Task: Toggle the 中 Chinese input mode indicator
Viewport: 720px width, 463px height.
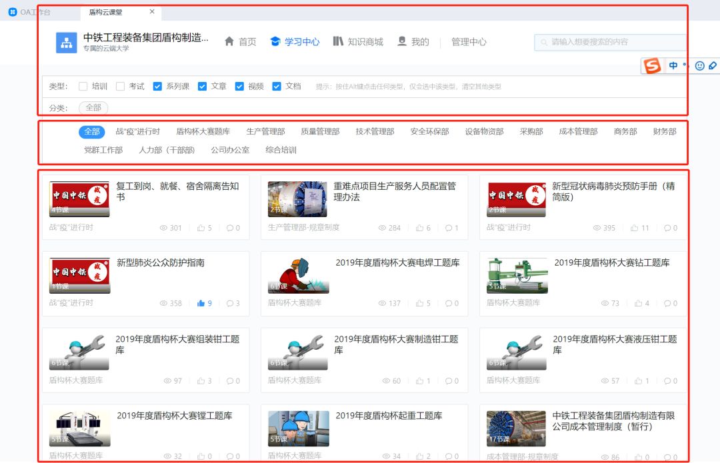Action: (x=673, y=65)
